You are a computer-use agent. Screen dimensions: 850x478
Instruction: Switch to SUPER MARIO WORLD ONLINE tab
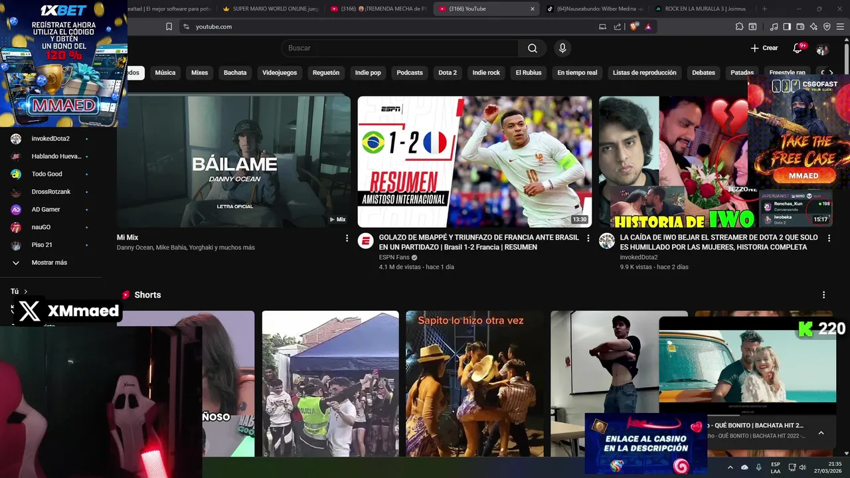pos(271,9)
